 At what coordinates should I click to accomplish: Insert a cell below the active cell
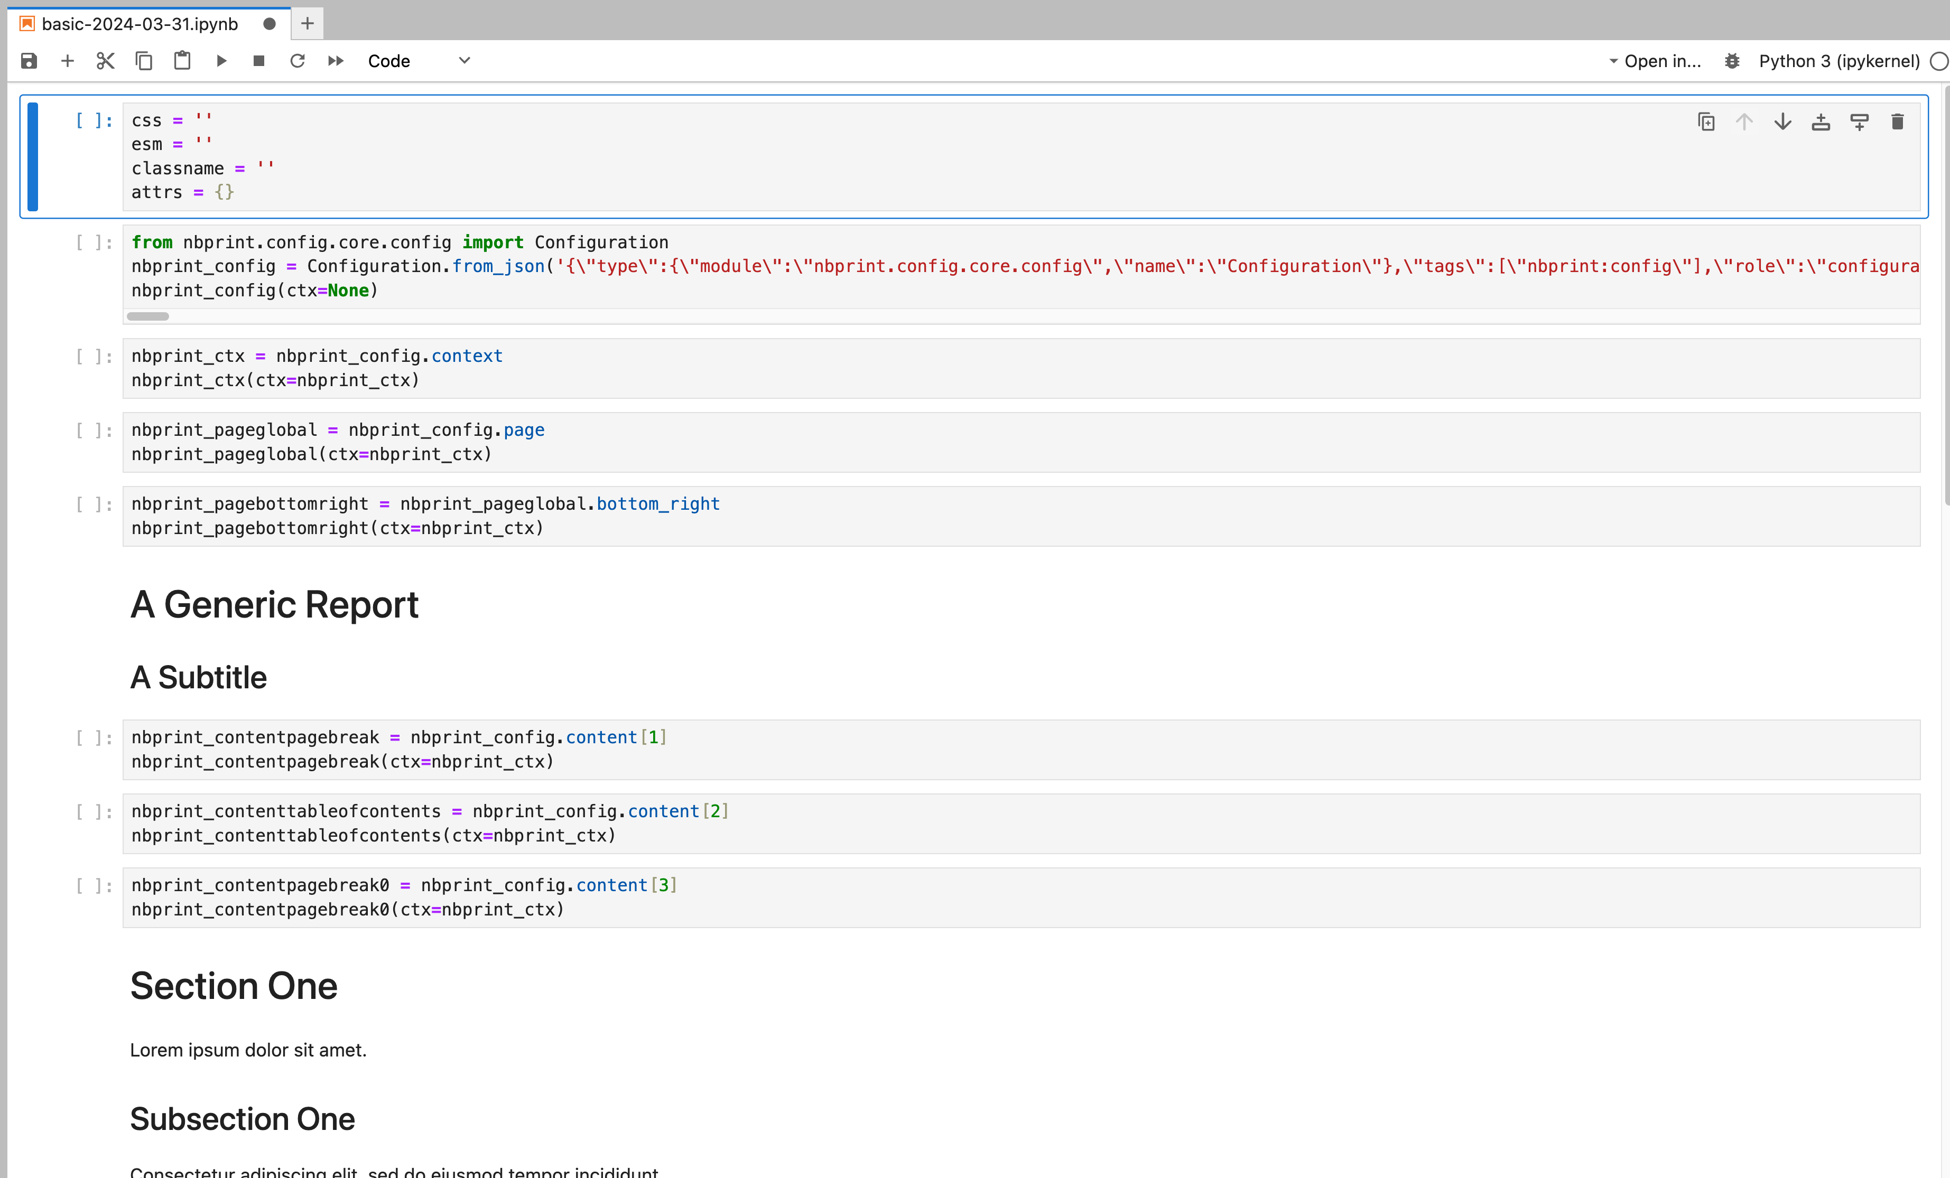[x=1860, y=122]
